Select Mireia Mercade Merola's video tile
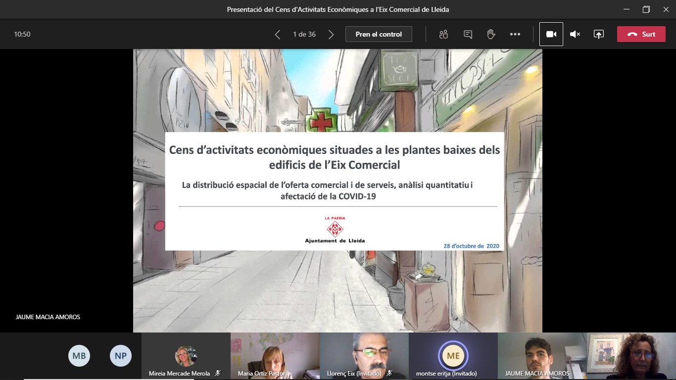This screenshot has width=676, height=380. (x=186, y=355)
